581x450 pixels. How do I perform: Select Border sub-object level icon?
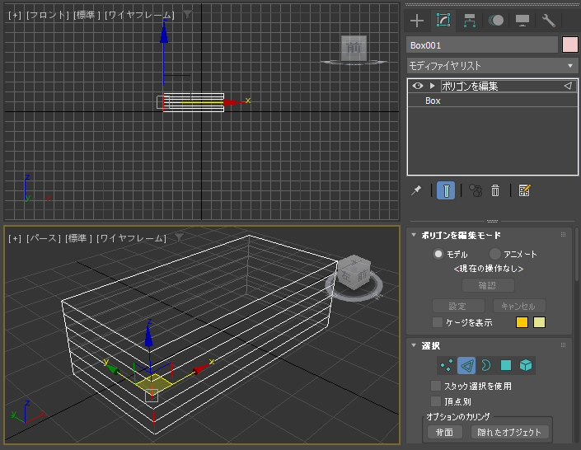(x=485, y=365)
